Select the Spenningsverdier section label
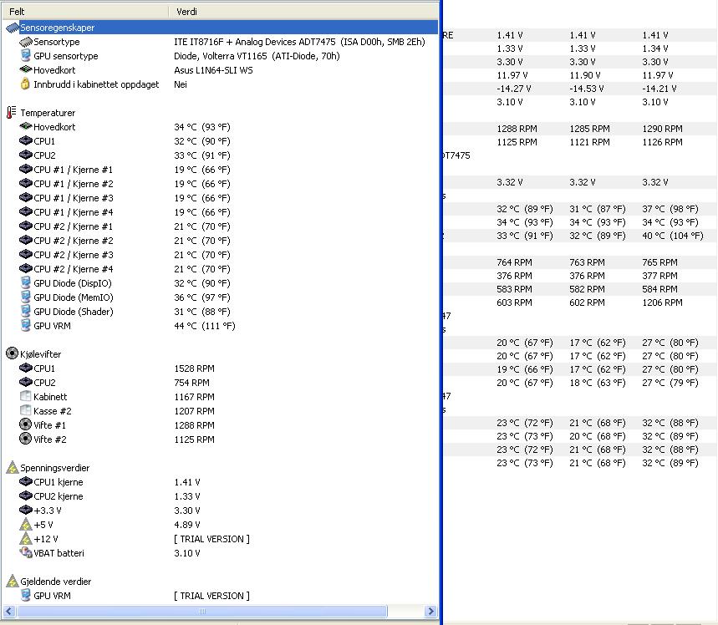Image resolution: width=718 pixels, height=625 pixels. [54, 468]
